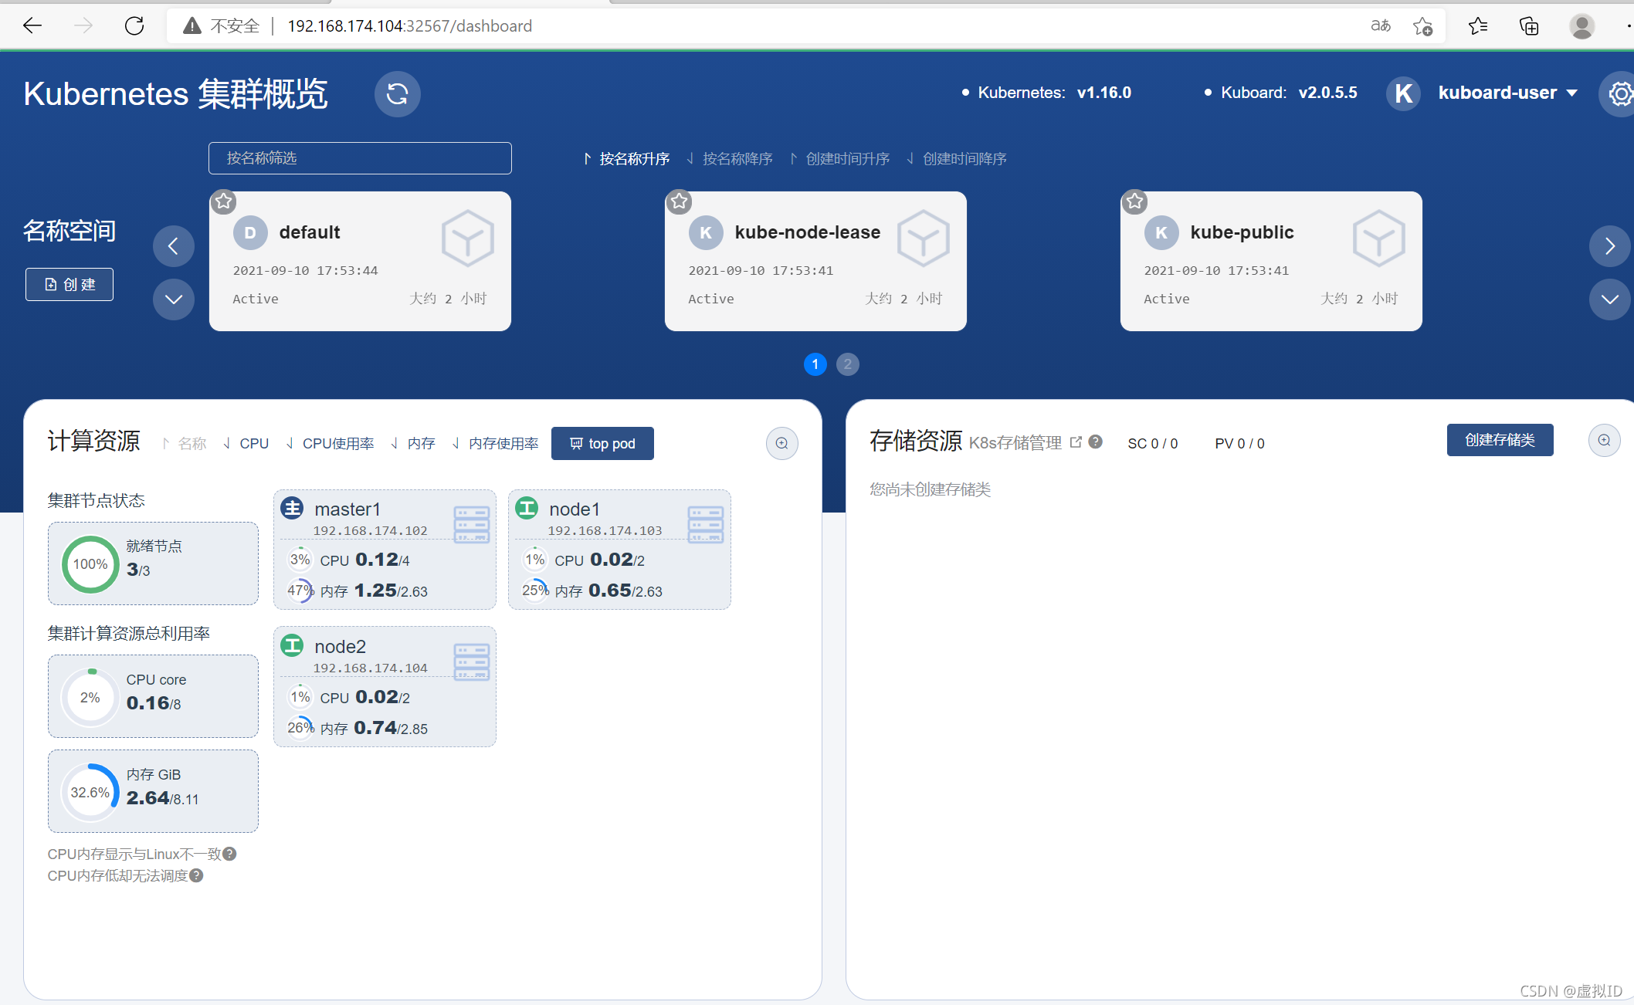Viewport: 1634px width, 1005px height.
Task: Mark the kube-public namespace as favorite
Action: tap(1134, 201)
